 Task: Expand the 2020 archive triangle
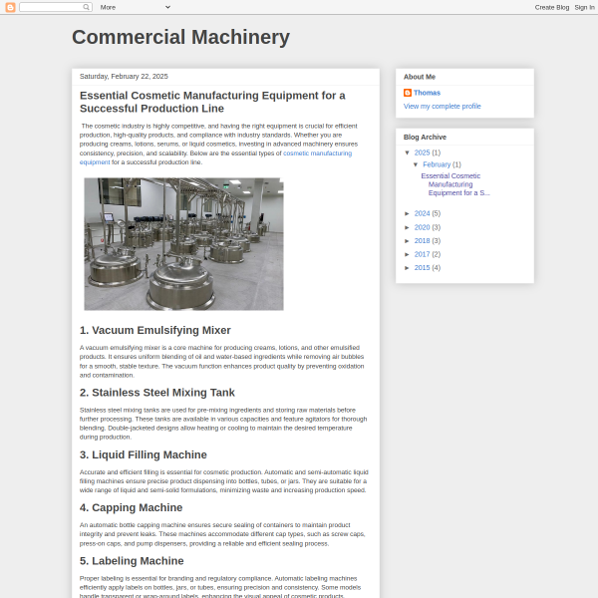click(408, 227)
